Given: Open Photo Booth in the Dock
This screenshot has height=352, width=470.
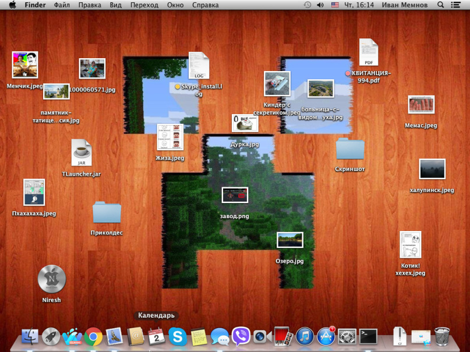Looking at the screenshot, I should coord(283,336).
